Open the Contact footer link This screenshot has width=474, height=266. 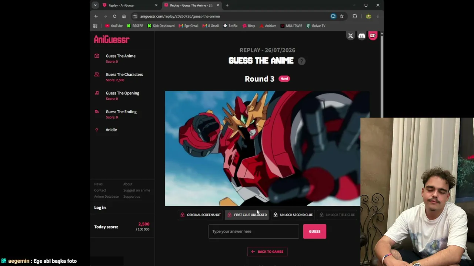100,190
